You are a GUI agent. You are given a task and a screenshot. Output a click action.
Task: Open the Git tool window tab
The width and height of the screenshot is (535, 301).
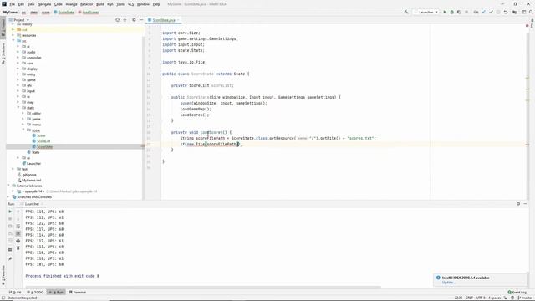pyautogui.click(x=15, y=292)
